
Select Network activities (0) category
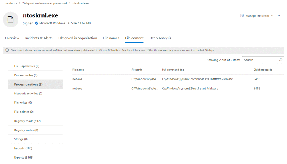click(x=35, y=93)
